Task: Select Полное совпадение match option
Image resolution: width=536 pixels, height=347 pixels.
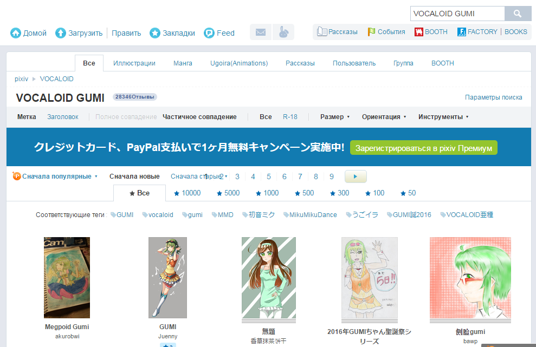Action: click(126, 117)
